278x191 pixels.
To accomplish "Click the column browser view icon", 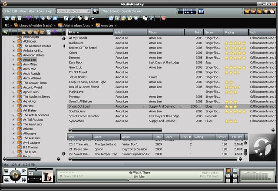I will click(x=201, y=11).
